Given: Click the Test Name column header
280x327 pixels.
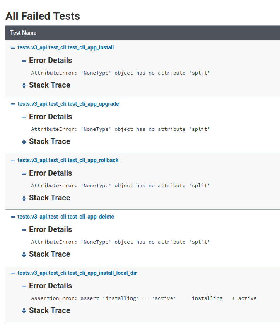Looking at the screenshot, I should [23, 33].
